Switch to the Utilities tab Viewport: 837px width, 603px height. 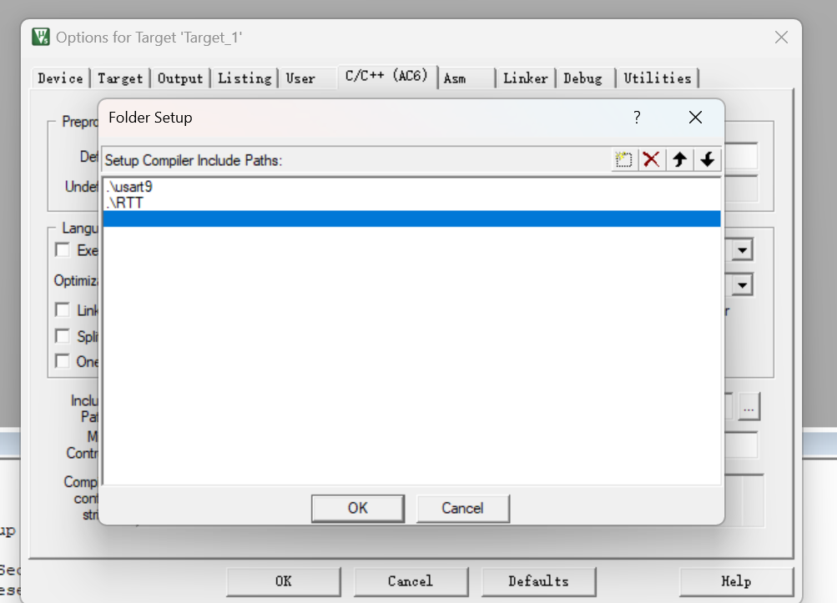(x=658, y=78)
